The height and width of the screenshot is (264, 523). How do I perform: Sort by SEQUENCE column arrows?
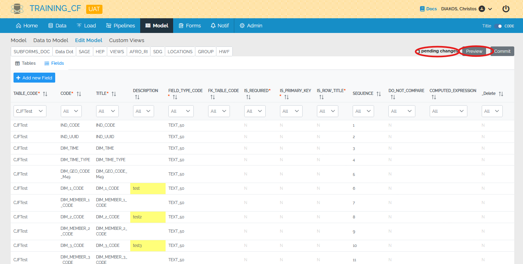[378, 94]
